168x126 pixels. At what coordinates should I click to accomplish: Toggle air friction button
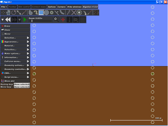(76, 20)
